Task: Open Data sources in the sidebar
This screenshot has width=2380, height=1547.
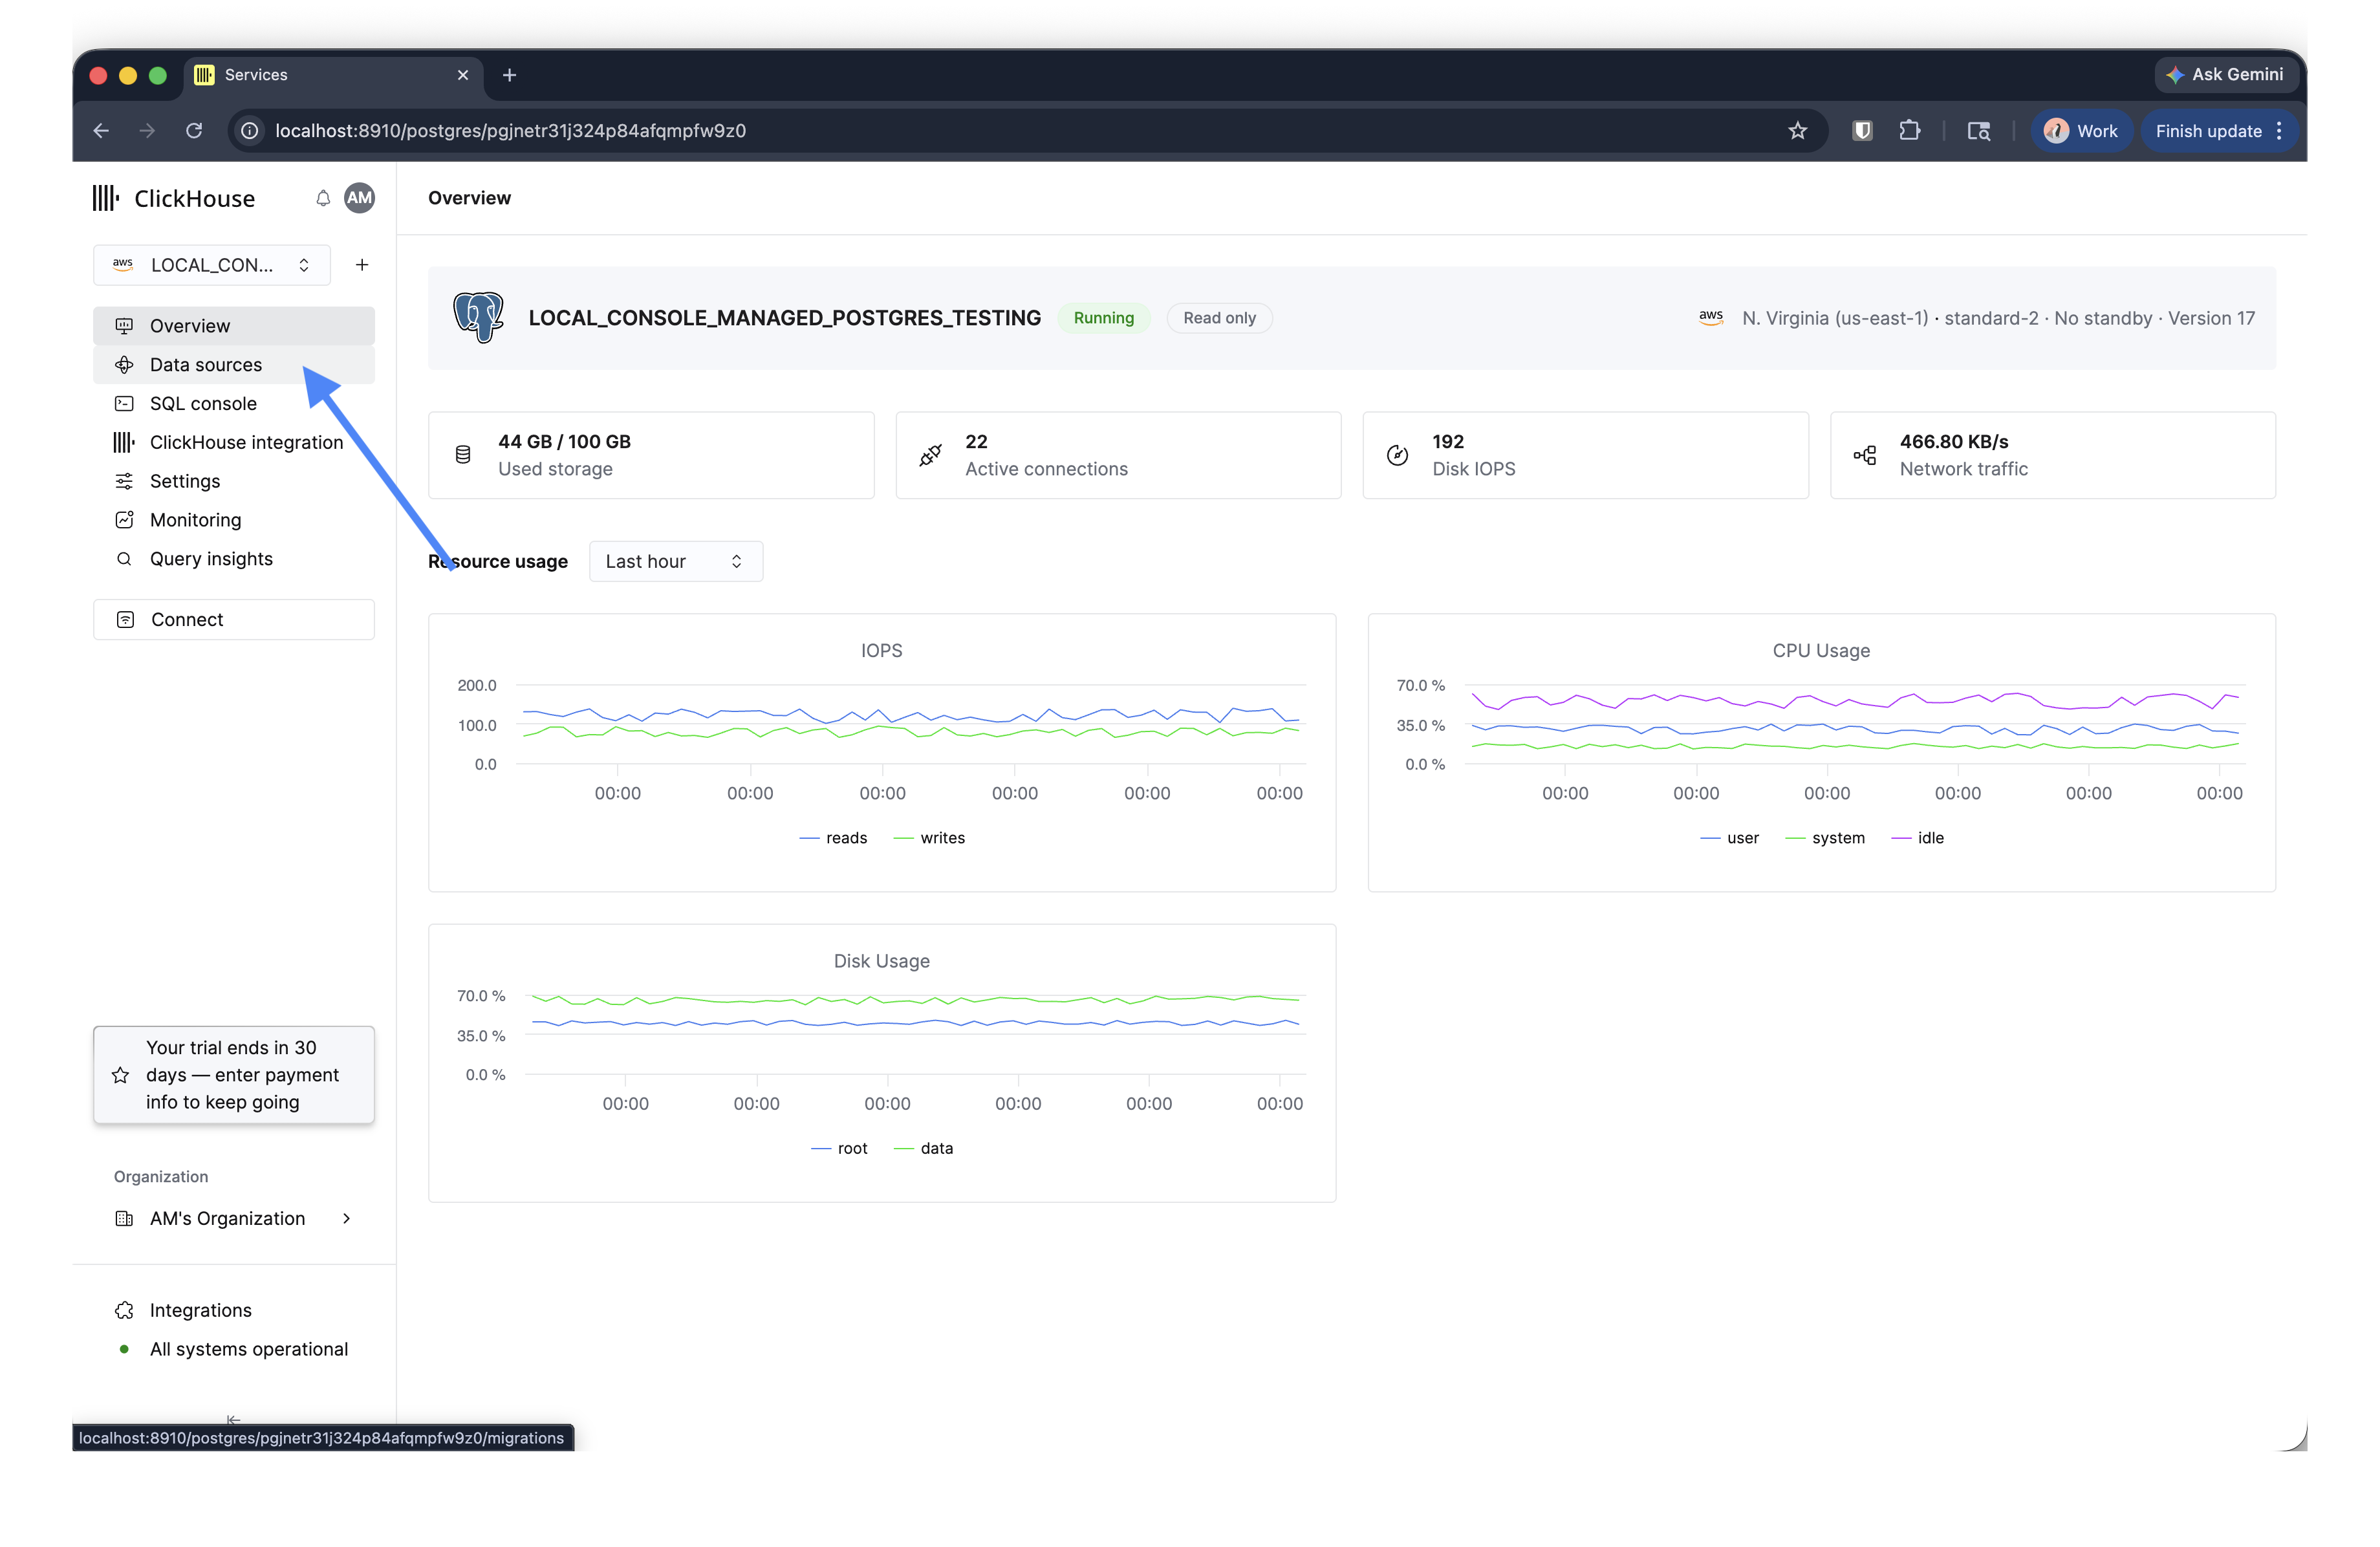Action: 234,365
